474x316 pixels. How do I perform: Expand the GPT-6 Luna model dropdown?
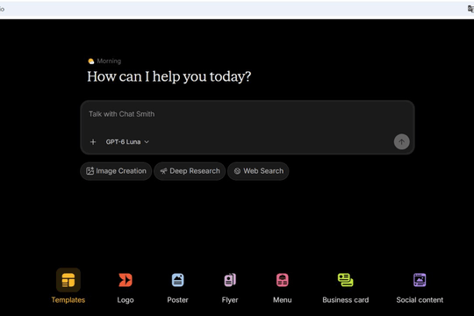point(127,142)
